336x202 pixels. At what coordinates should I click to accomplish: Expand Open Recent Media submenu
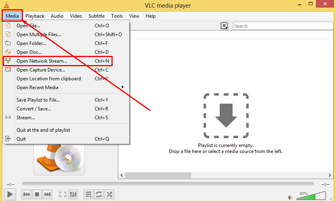coord(66,88)
